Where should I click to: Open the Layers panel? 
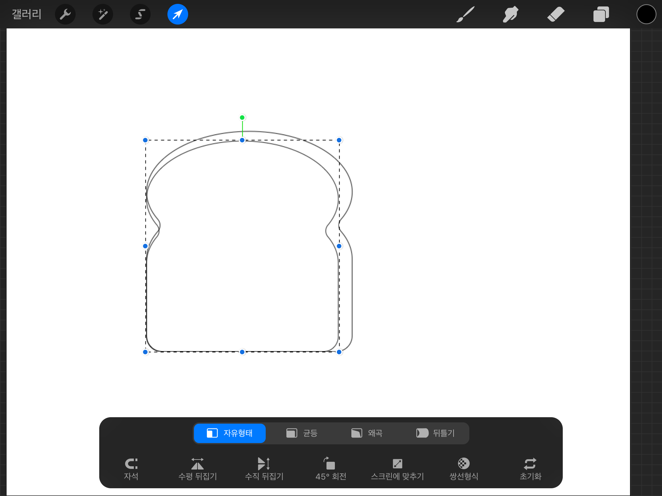(x=601, y=14)
